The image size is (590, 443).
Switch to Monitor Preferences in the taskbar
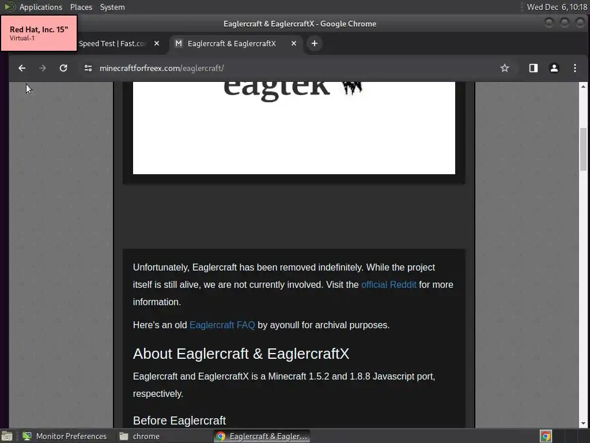[x=65, y=436]
